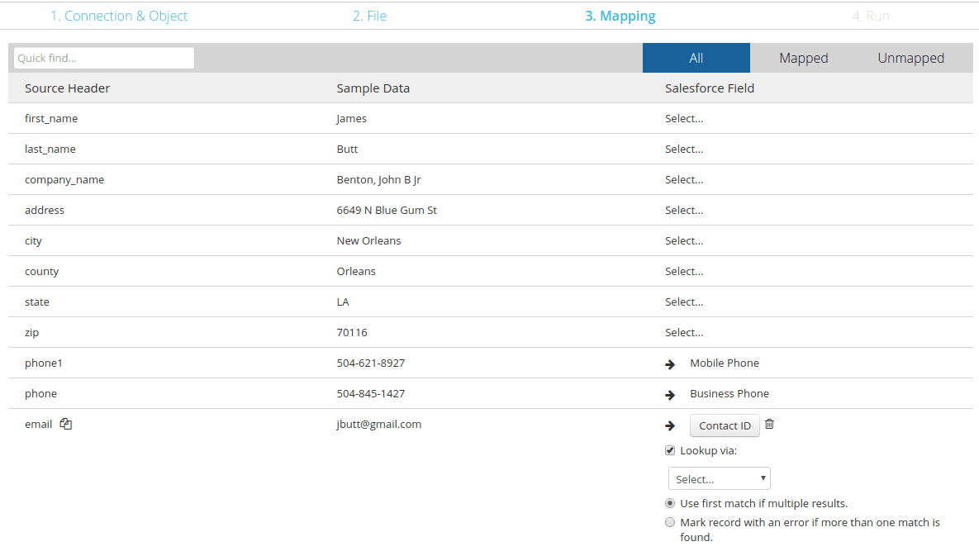Click the address source header
The height and width of the screenshot is (551, 979).
point(45,211)
